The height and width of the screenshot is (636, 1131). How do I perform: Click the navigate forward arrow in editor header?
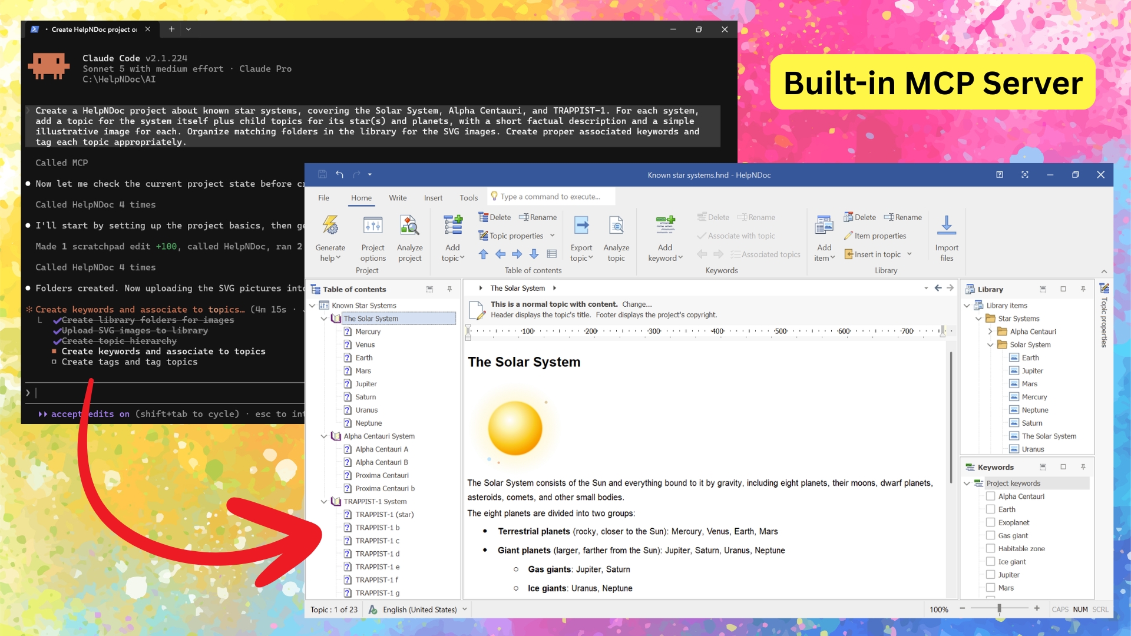(950, 288)
